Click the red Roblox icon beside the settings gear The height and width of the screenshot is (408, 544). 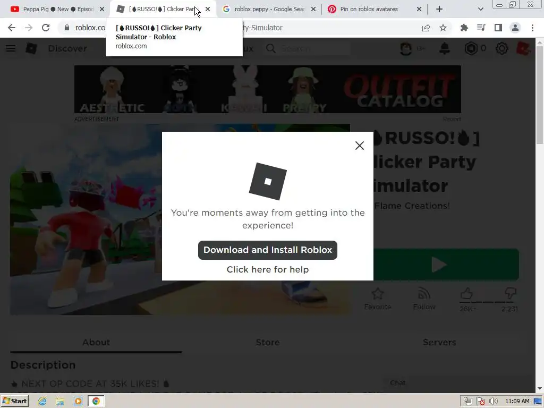coord(523,48)
